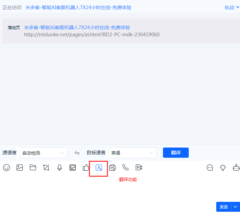This screenshot has height=212, width=240.
Task: Toggle the translation function icon
Action: (x=99, y=168)
